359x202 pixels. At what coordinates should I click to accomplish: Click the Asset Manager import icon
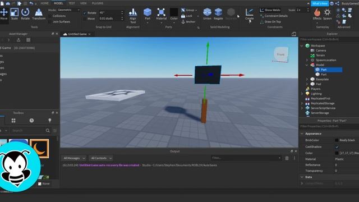(x=19, y=40)
